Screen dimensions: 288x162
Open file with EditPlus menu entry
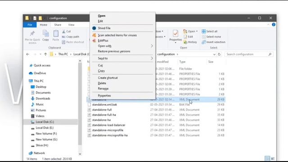[x=103, y=40]
